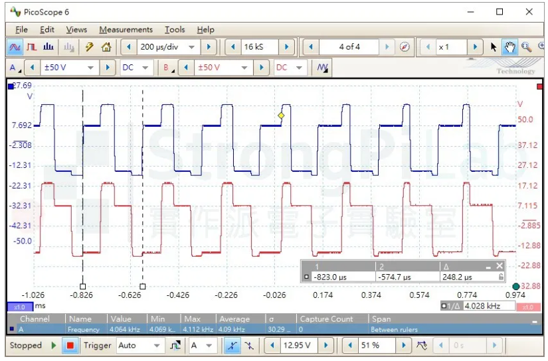Viewport: 548px width, 361px height.
Task: Click second time ruler handle
Action: coord(143,287)
